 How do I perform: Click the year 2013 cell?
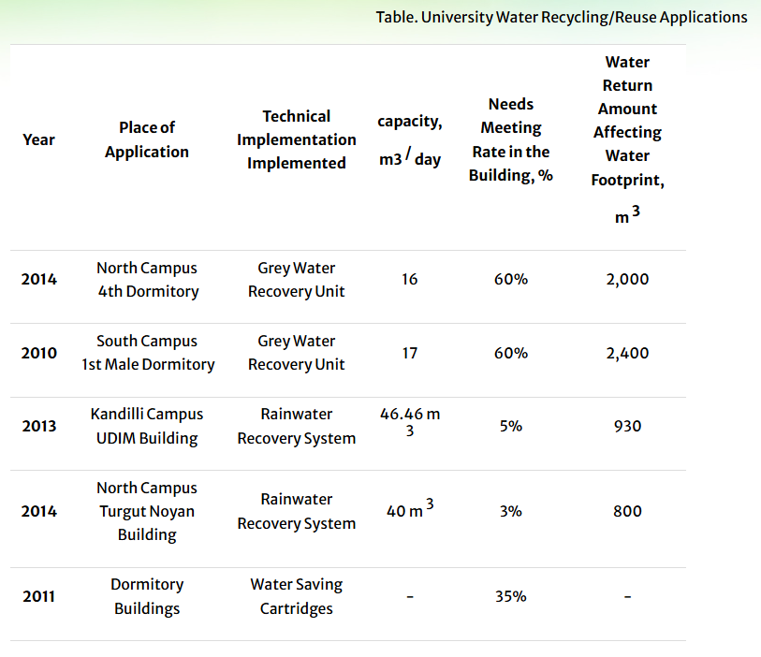pyautogui.click(x=38, y=426)
